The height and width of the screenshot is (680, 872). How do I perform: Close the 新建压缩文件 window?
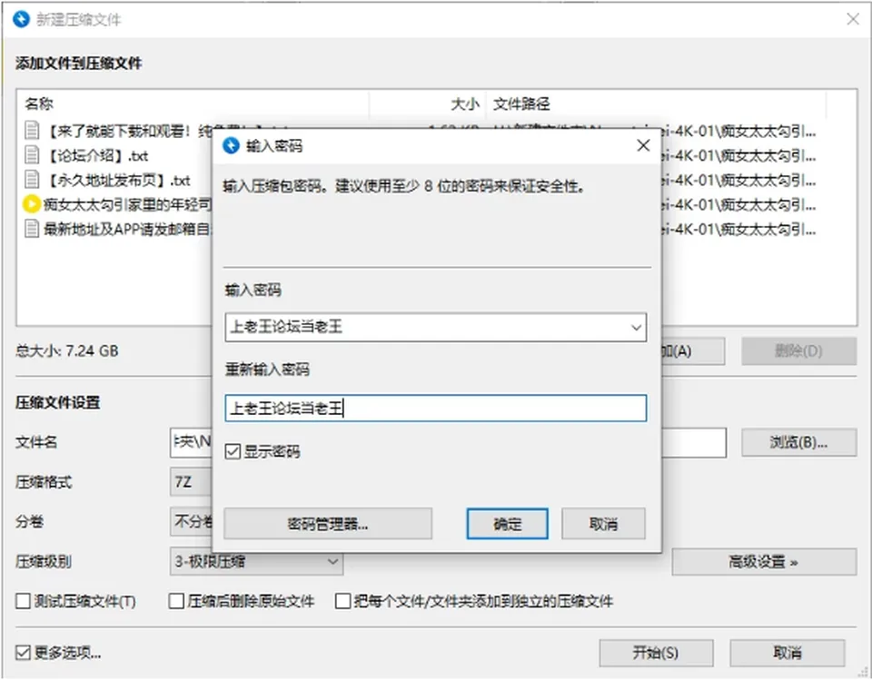coord(853,19)
